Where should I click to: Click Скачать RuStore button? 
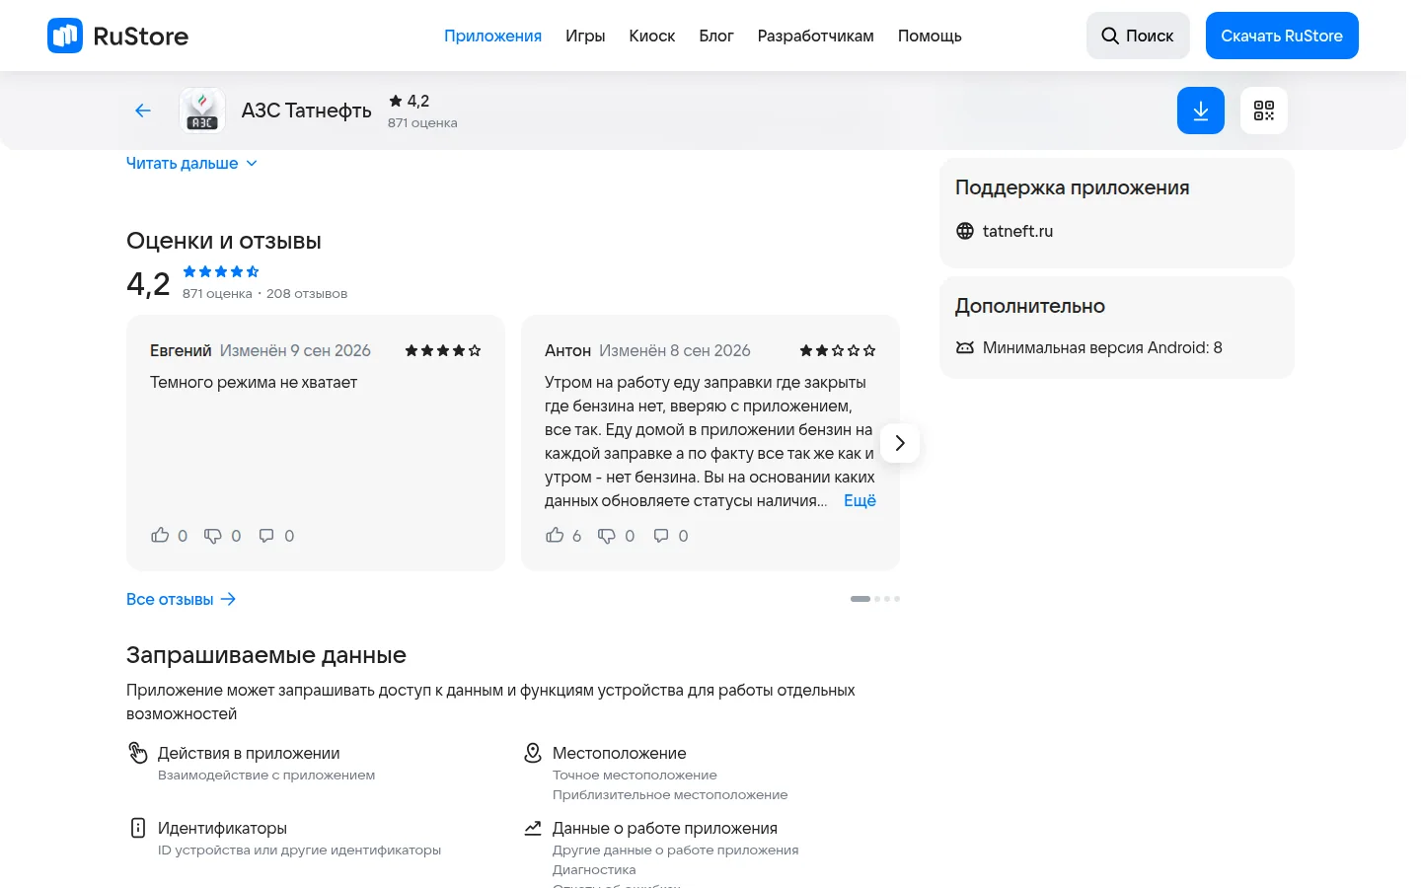(x=1282, y=36)
